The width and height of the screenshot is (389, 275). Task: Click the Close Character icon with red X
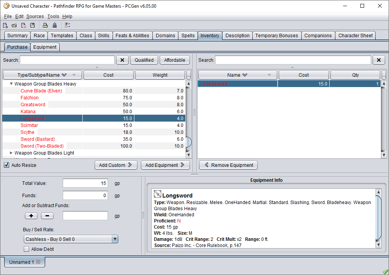tap(24, 25)
